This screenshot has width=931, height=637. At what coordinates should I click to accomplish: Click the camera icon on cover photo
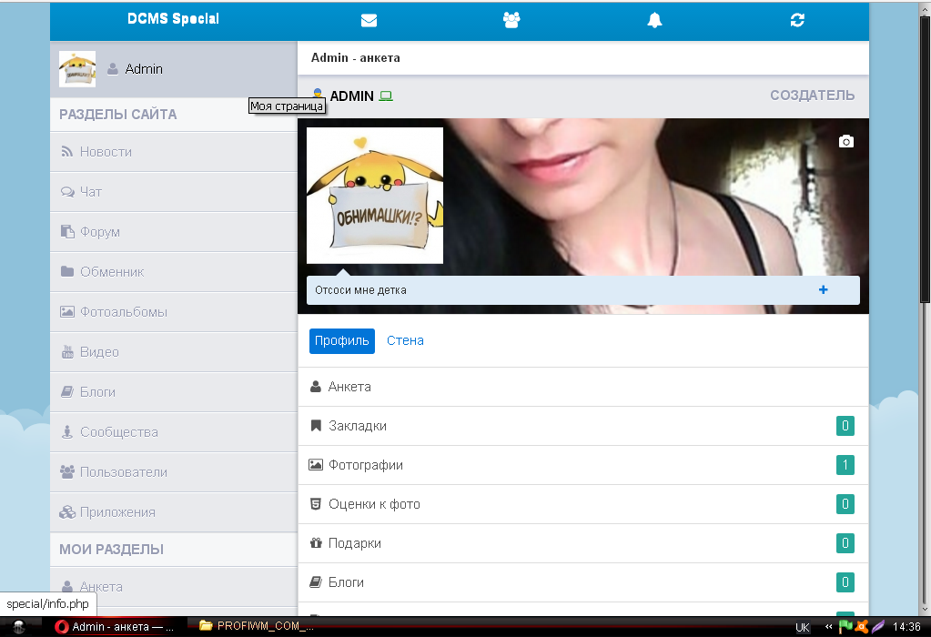click(x=846, y=141)
